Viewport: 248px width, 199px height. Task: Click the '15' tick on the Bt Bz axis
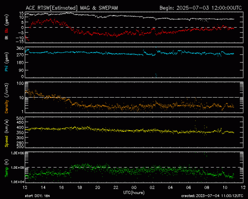22,13
